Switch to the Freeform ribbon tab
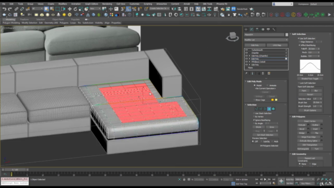 (25, 19)
